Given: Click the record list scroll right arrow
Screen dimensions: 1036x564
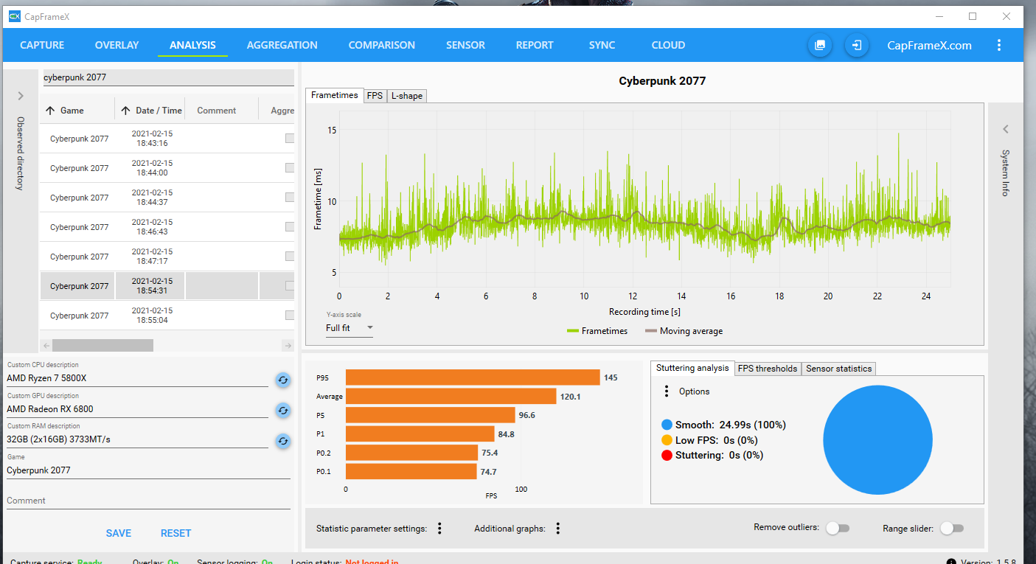Looking at the screenshot, I should tap(288, 345).
